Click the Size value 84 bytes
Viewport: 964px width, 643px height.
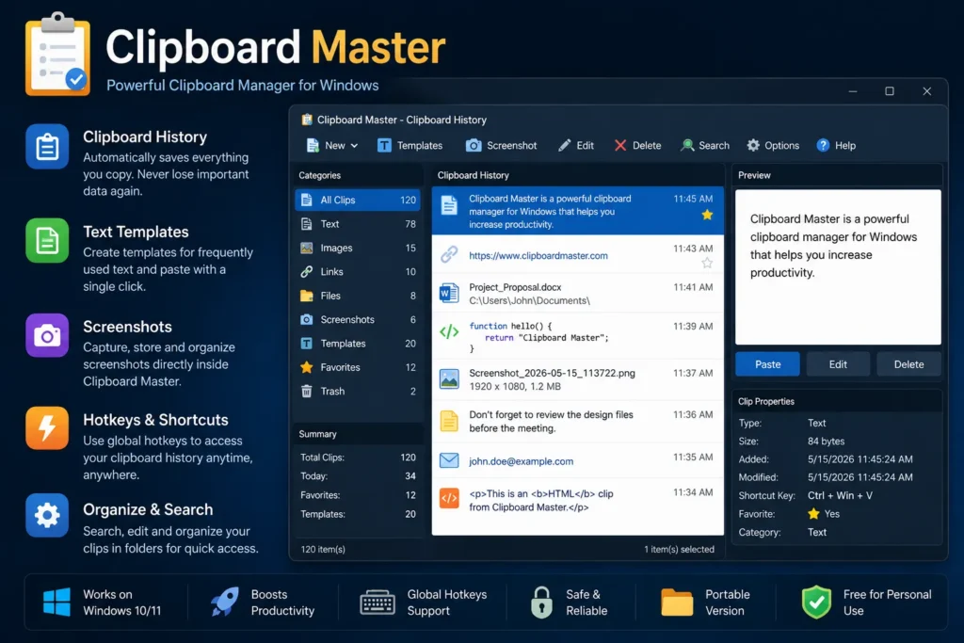826,442
